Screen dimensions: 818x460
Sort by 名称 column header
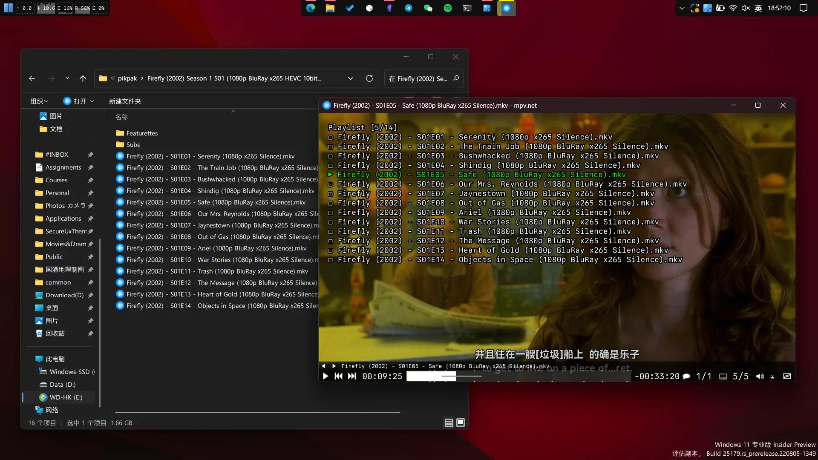[x=121, y=117]
